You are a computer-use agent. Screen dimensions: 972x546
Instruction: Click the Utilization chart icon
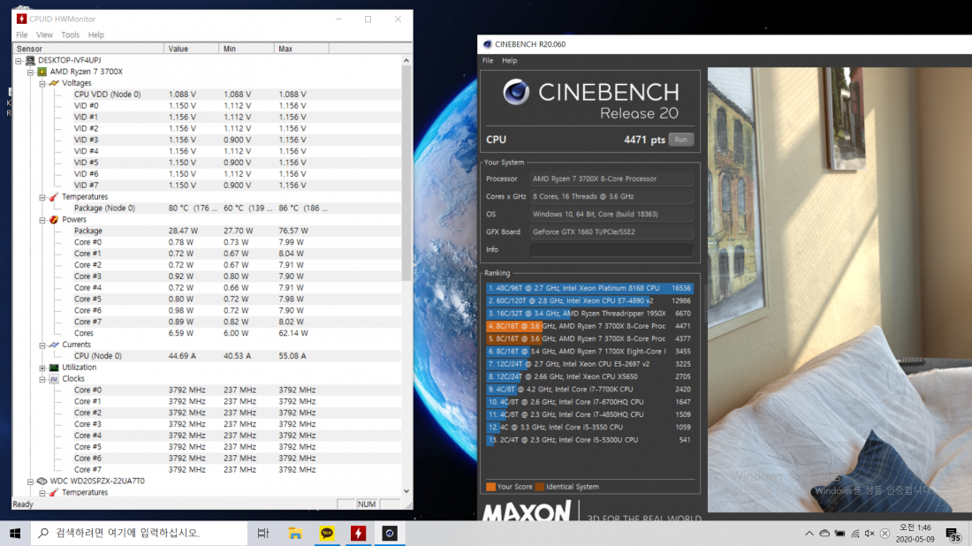tap(54, 368)
